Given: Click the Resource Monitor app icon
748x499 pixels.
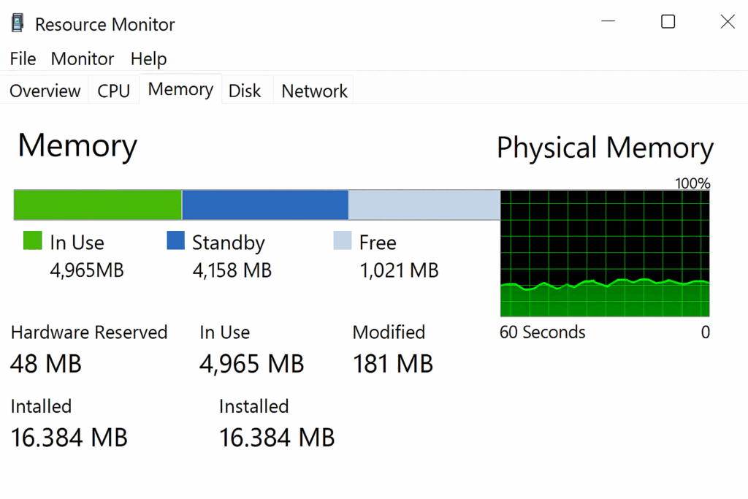Looking at the screenshot, I should click(x=17, y=23).
